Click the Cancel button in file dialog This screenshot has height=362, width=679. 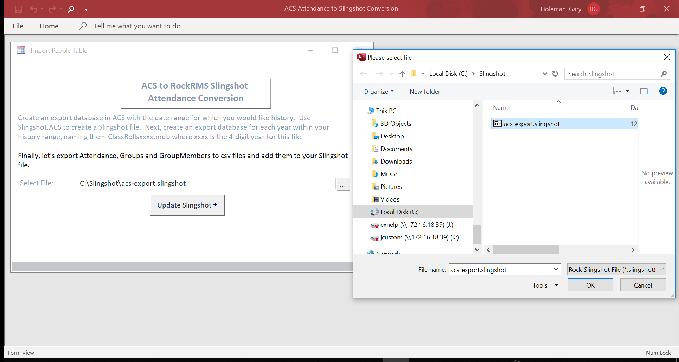pos(643,285)
